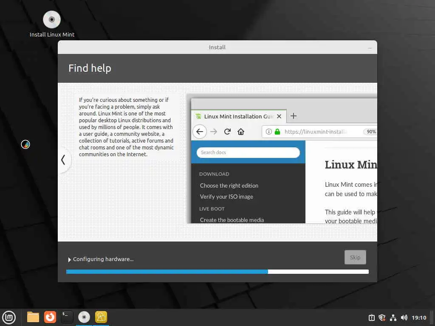
Task: Click the show desktop strip at the taskbar's end
Action: pyautogui.click(x=432, y=318)
